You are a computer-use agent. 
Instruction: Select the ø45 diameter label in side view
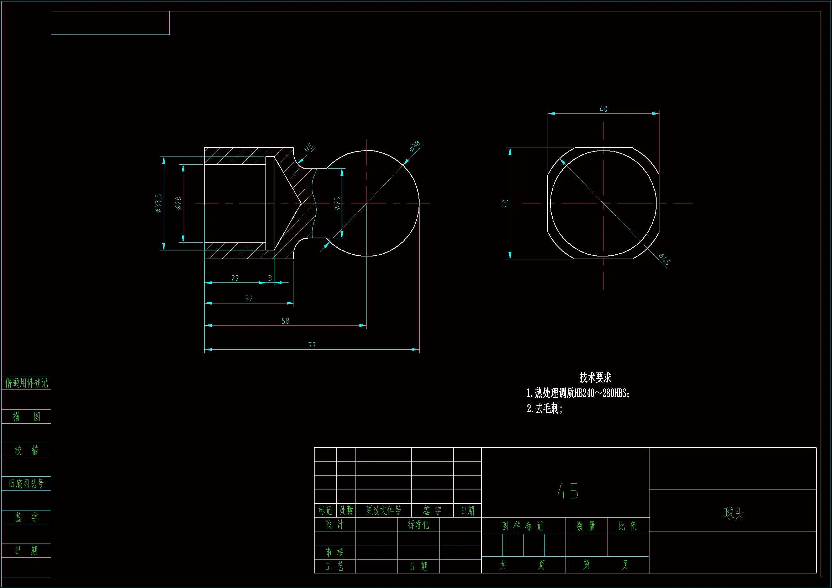(x=664, y=259)
